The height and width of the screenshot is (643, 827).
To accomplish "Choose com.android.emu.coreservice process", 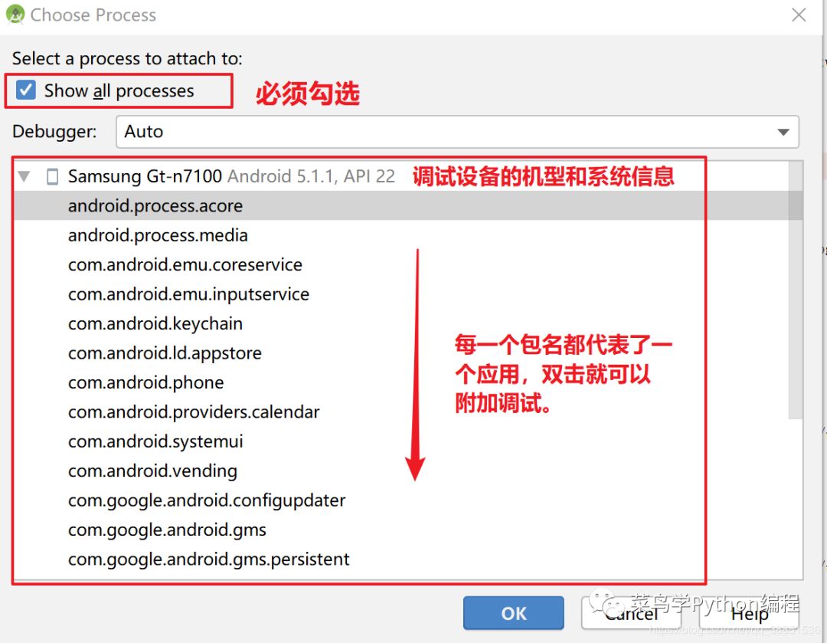I will pos(400,264).
